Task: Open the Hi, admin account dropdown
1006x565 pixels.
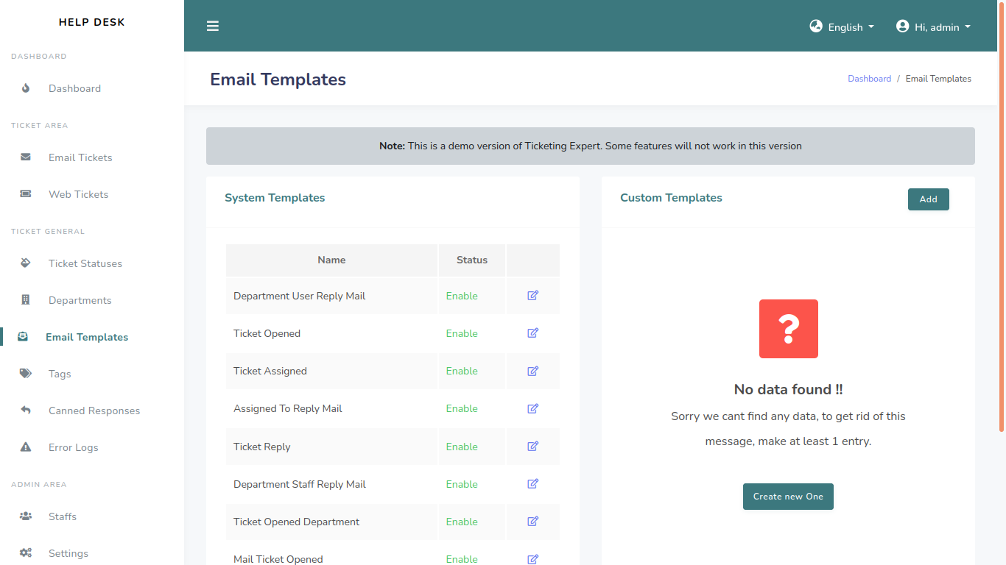Action: coord(933,26)
